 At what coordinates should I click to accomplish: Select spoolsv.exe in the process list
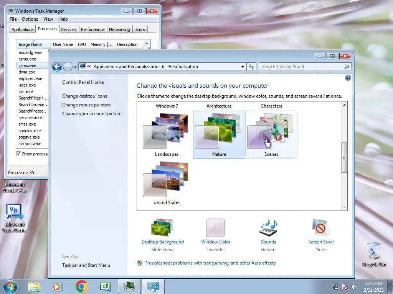30,131
